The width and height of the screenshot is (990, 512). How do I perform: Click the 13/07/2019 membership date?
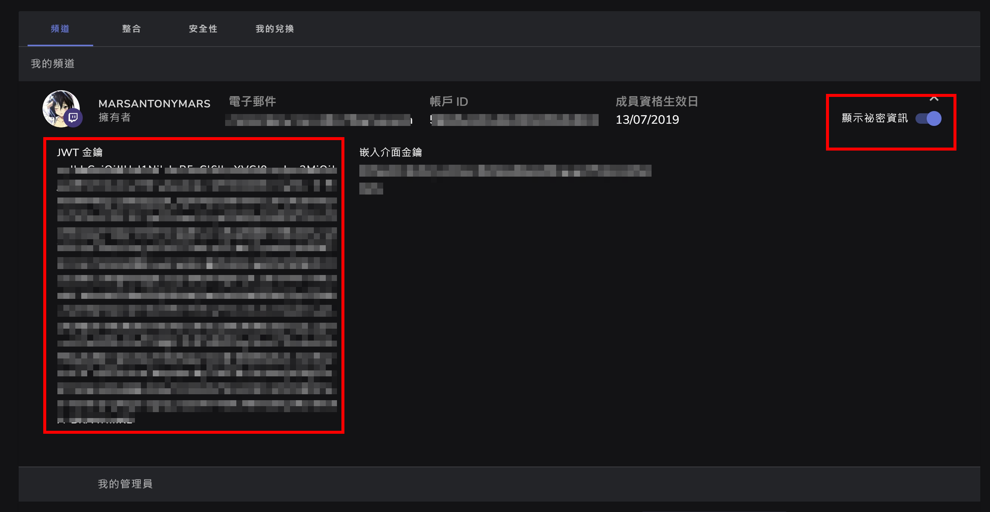(x=647, y=120)
